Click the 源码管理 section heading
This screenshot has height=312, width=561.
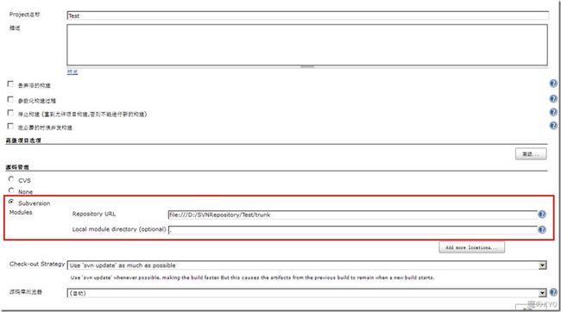17,167
